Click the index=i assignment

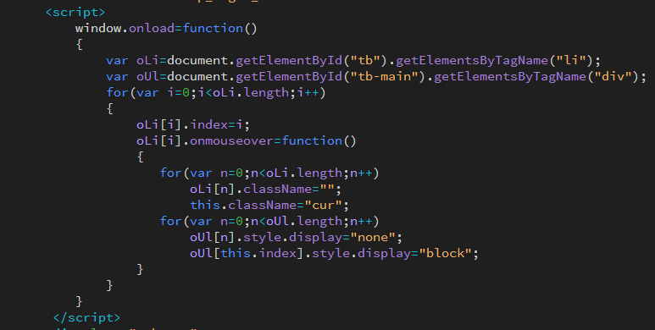pos(217,124)
